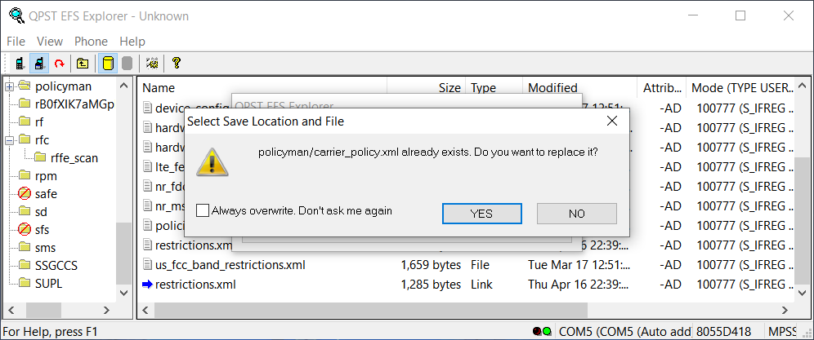
Task: Open the Help menu
Action: 132,42
